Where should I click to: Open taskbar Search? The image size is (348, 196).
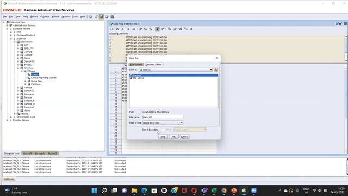tap(104, 191)
